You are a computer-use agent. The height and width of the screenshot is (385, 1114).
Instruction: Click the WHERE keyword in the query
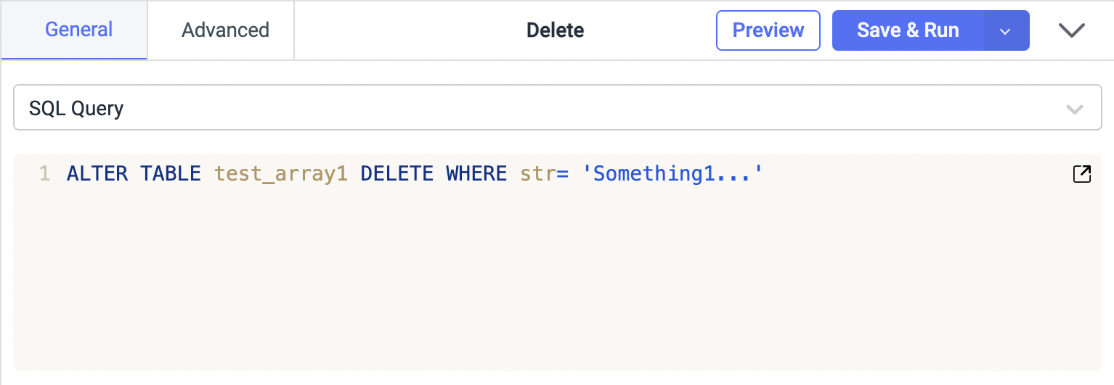click(476, 174)
